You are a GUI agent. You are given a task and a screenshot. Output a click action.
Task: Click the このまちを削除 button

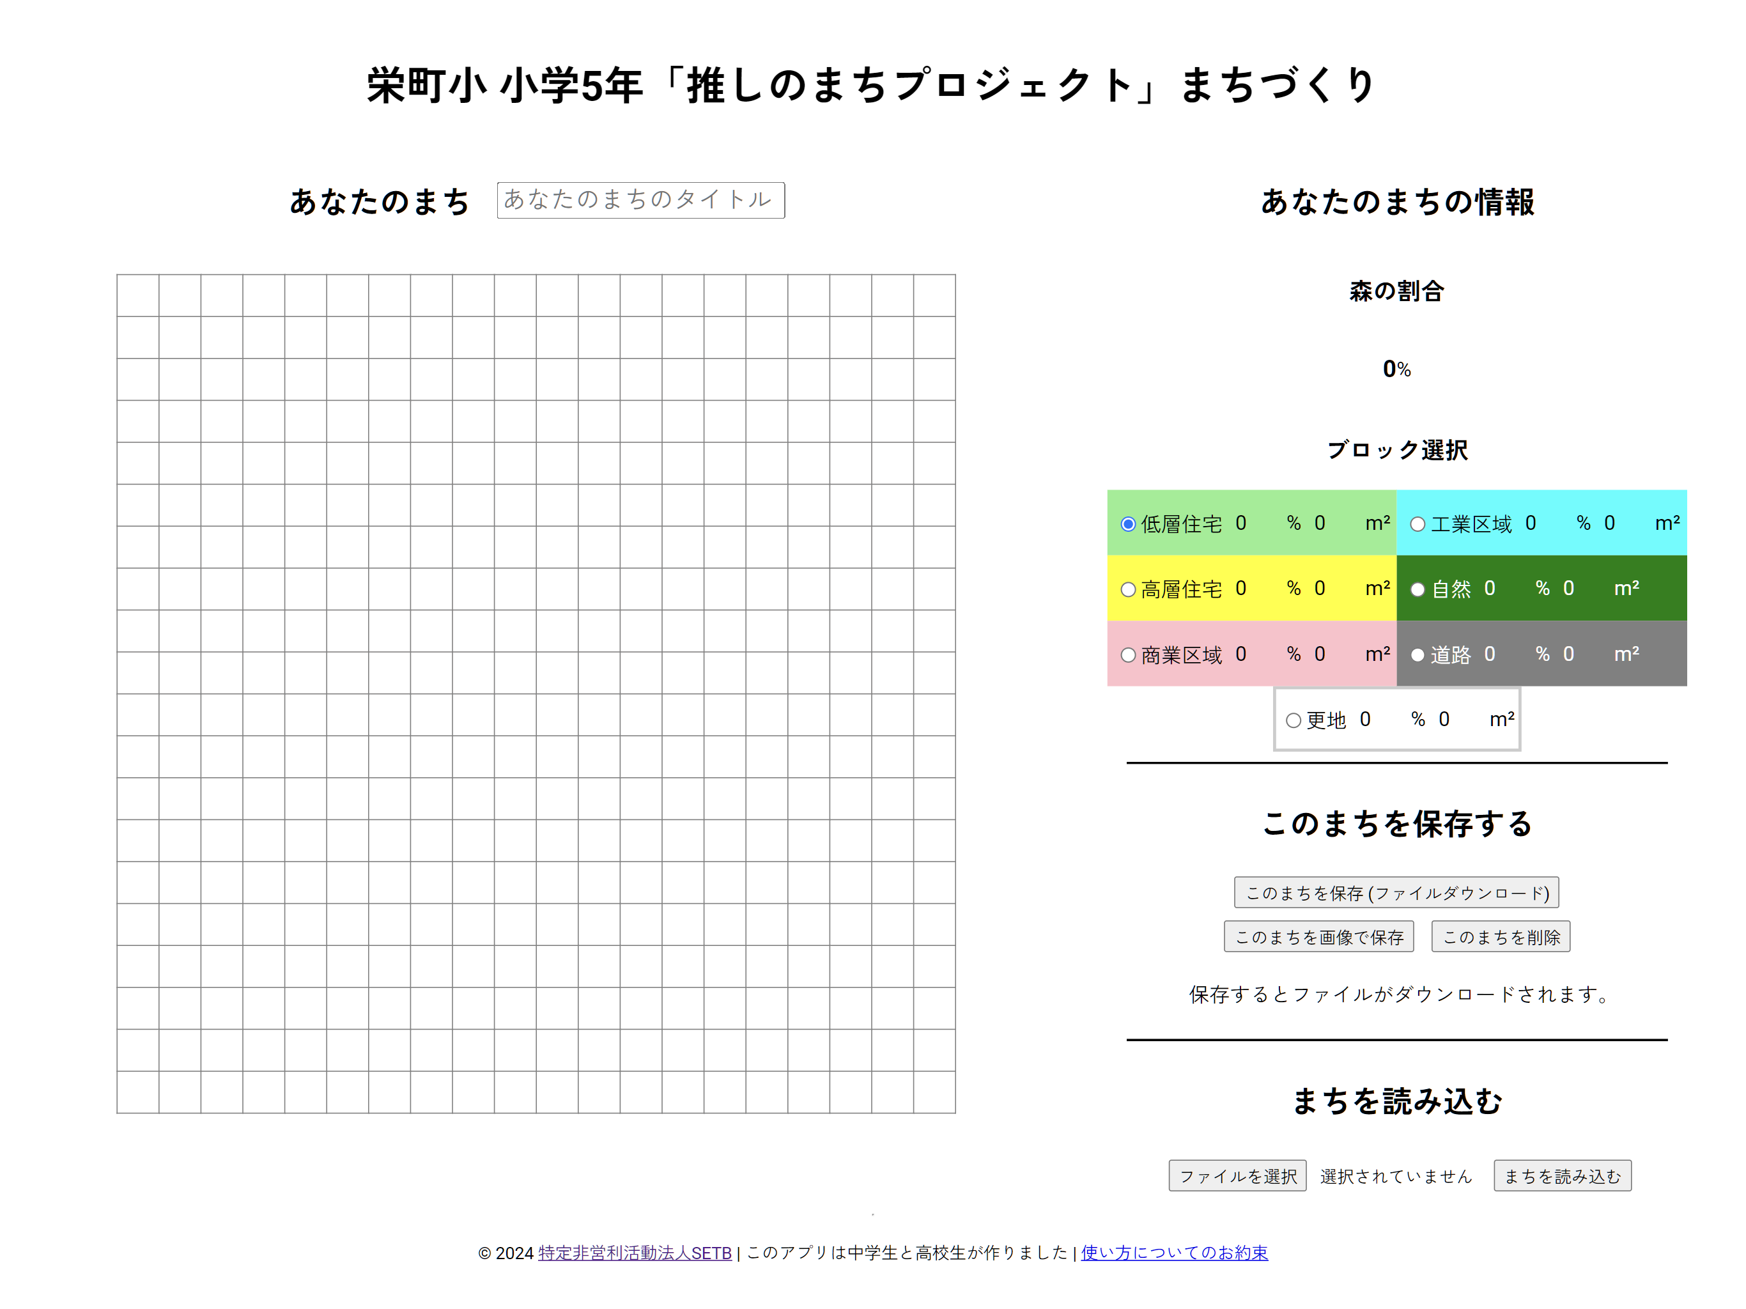(1501, 937)
